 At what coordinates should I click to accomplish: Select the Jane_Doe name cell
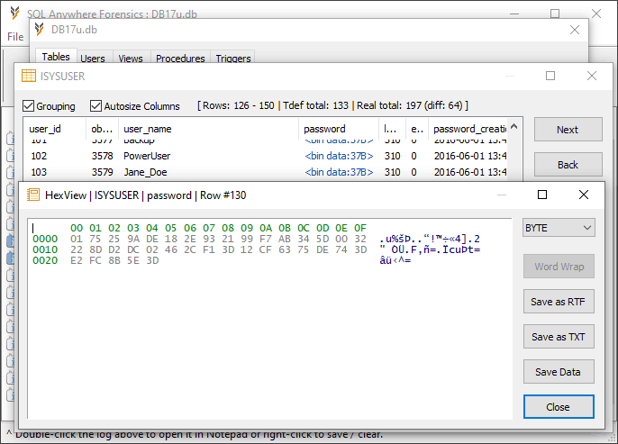(145, 172)
